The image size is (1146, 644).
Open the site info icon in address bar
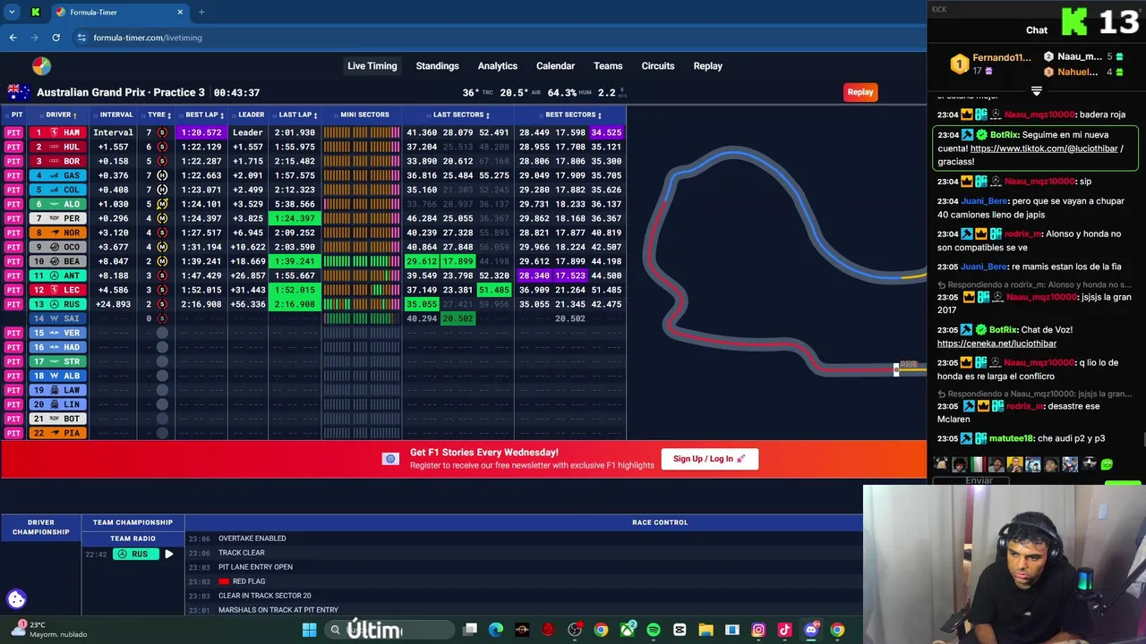pos(81,38)
